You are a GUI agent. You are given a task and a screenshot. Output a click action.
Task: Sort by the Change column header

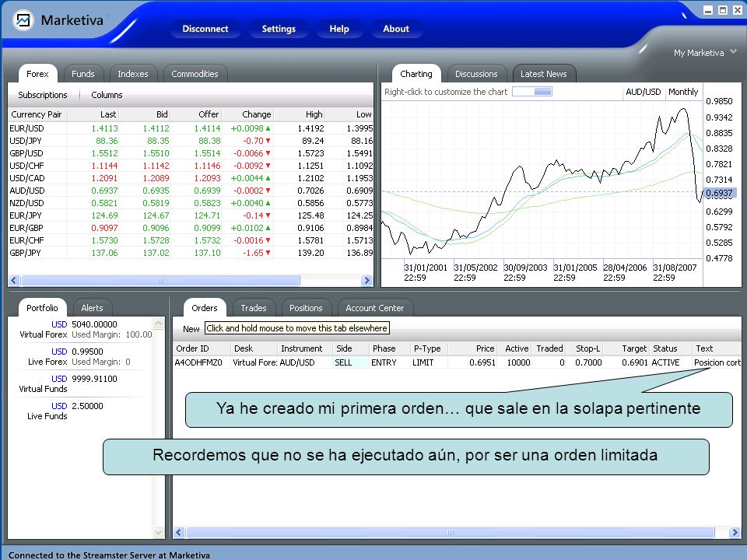click(x=249, y=114)
